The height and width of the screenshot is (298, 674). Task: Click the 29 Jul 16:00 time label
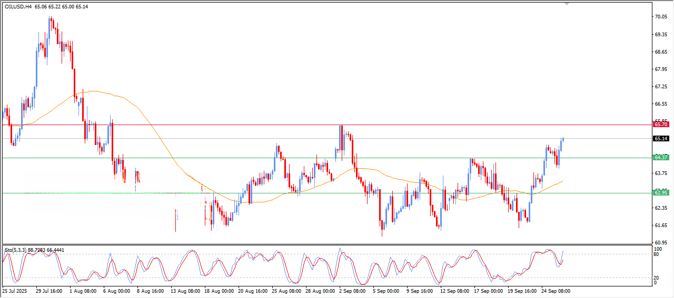click(49, 291)
